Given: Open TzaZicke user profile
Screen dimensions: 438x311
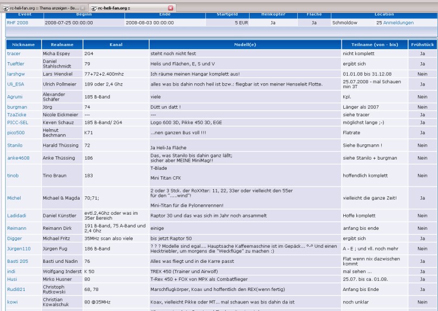Looking at the screenshot, I should tap(17, 115).
